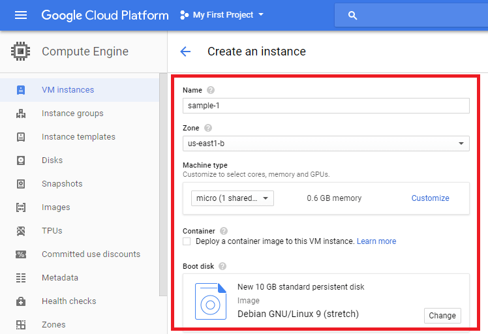Screen dimensions: 488x334
Task: Click the Health checks sidebar icon
Action: (21, 301)
